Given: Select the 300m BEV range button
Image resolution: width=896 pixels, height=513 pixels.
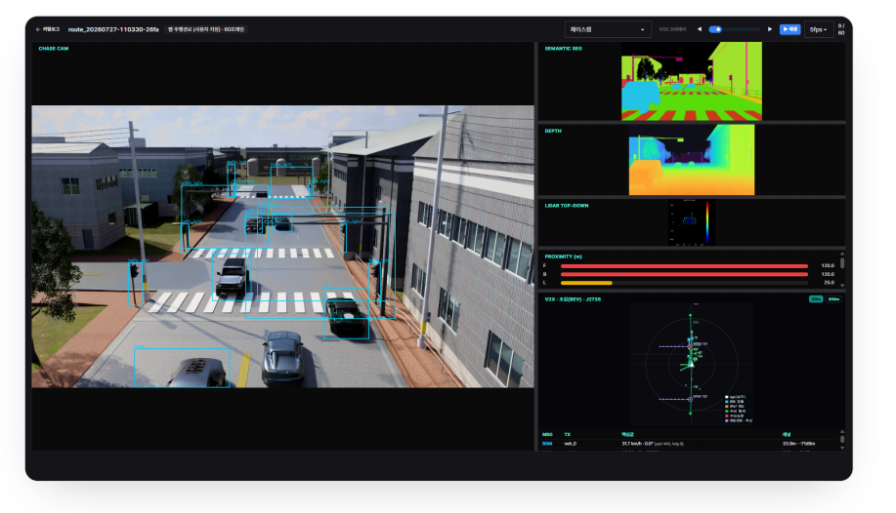Looking at the screenshot, I should point(833,299).
